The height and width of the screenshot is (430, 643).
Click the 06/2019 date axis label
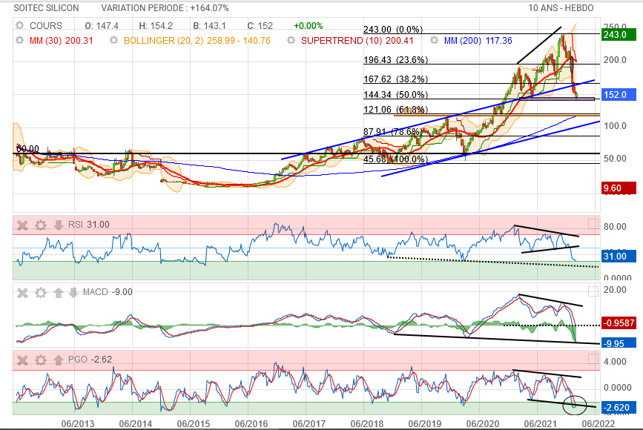pyautogui.click(x=425, y=424)
